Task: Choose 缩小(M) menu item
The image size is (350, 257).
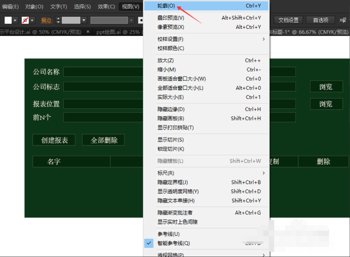Action: pyautogui.click(x=206, y=70)
